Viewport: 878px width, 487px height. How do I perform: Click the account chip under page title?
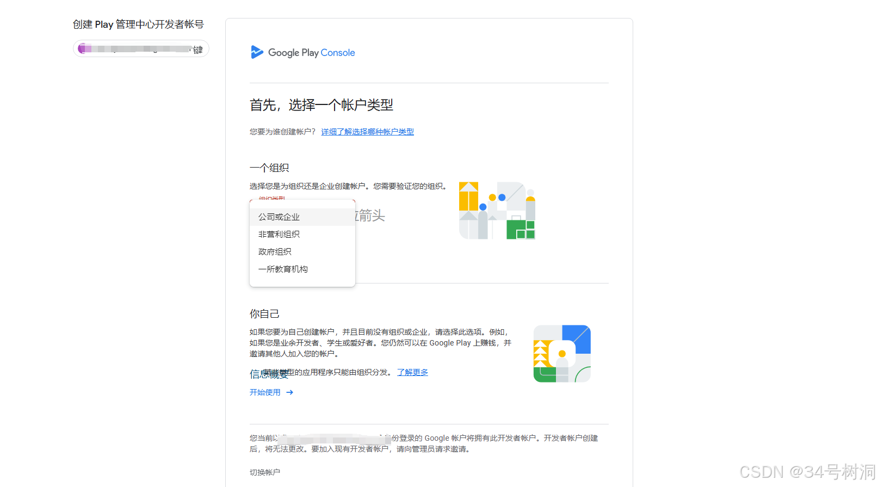point(141,49)
